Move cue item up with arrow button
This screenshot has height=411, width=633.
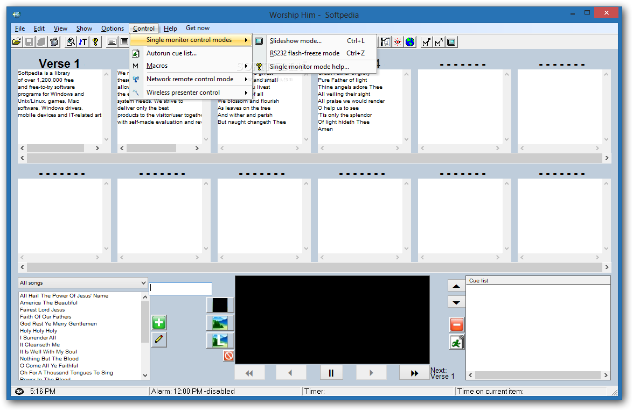pyautogui.click(x=456, y=286)
